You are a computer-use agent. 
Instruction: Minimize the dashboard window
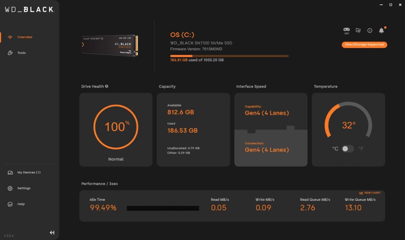pyautogui.click(x=381, y=5)
